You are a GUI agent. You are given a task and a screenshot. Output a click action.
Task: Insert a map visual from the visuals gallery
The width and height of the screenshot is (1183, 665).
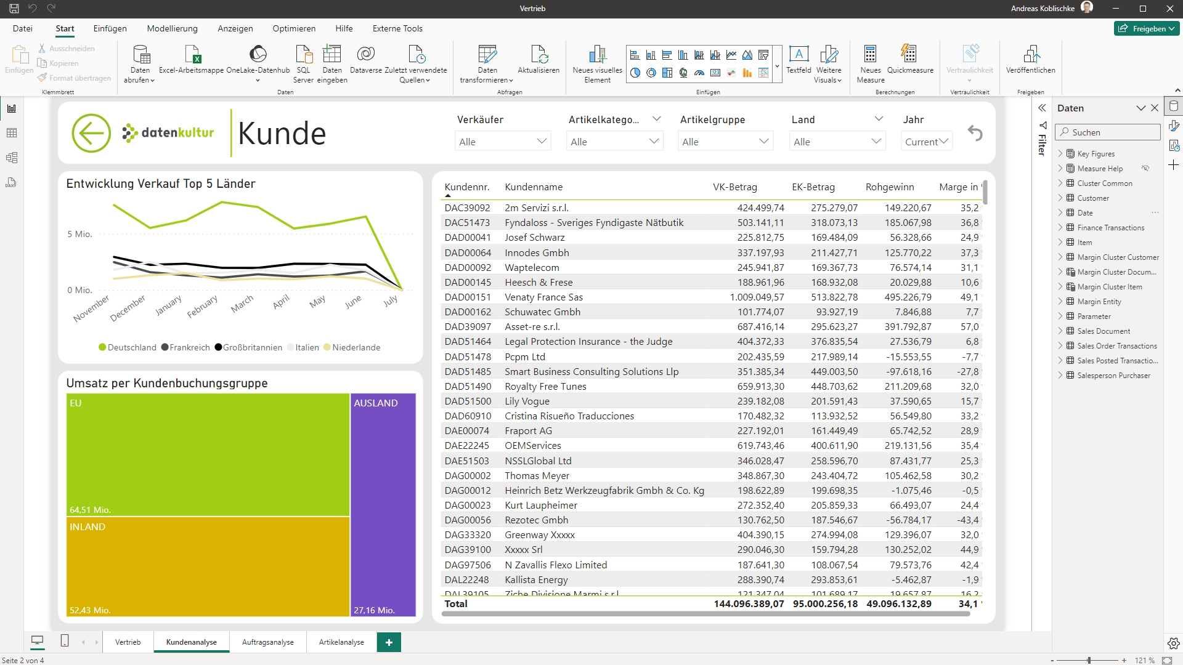[x=683, y=72]
